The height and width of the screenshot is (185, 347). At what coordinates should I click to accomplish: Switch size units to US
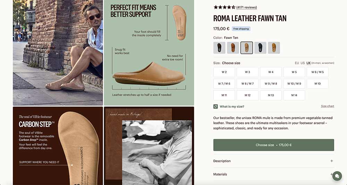coord(303,63)
